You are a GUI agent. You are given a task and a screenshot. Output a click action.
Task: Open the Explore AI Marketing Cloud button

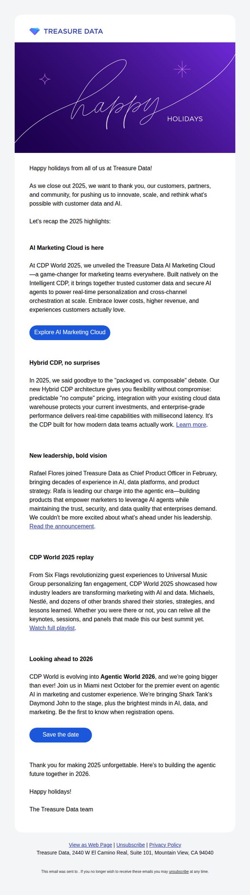click(70, 332)
